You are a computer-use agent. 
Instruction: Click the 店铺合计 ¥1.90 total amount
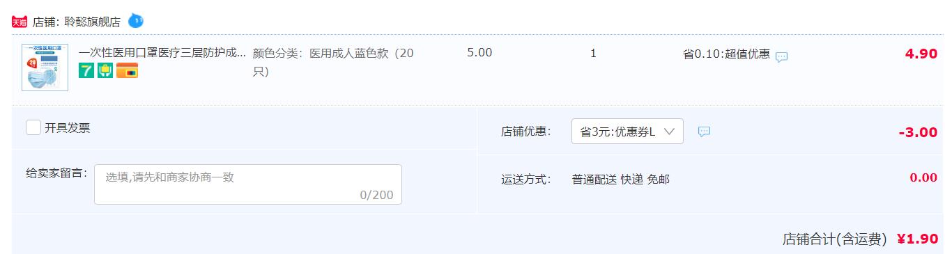pyautogui.click(x=917, y=239)
